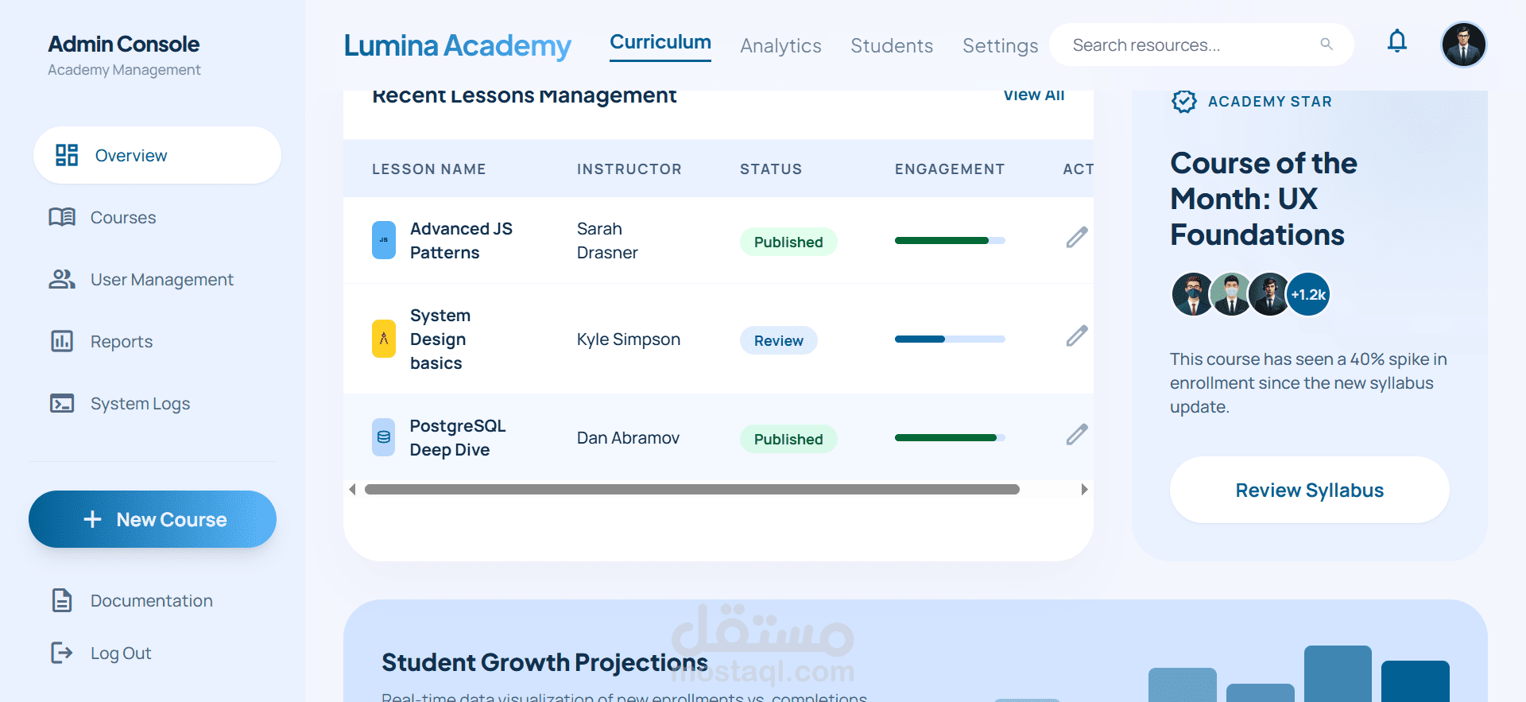Viewport: 1526px width, 702px height.
Task: Edit the Advanced JS Patterns lesson
Action: click(1077, 238)
